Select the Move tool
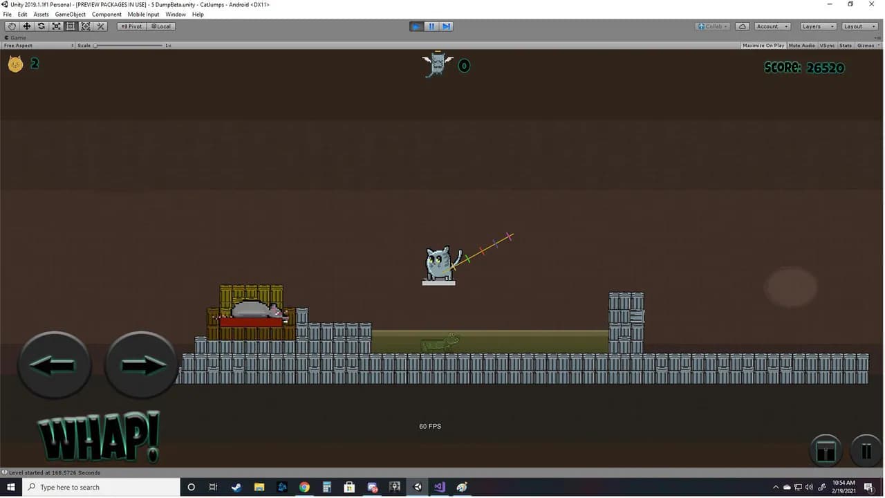Screen dimensions: 885x498 pyautogui.click(x=26, y=26)
